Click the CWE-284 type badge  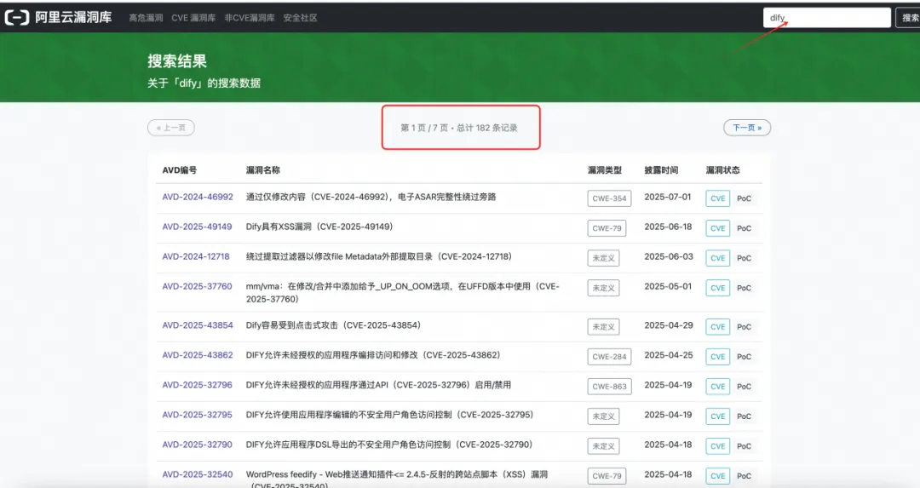pos(609,357)
